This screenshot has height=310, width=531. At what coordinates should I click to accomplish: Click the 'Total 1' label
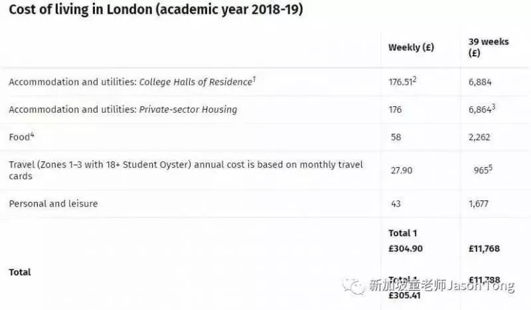pyautogui.click(x=403, y=233)
